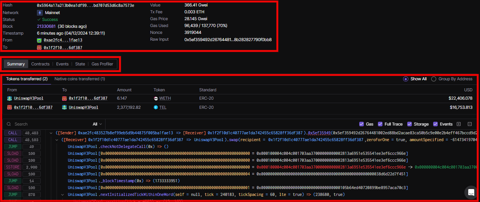Open the Native coins transferred tab

80,79
